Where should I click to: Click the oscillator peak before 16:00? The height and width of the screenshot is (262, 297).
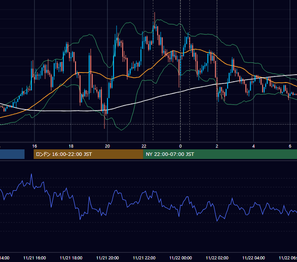point(31,174)
